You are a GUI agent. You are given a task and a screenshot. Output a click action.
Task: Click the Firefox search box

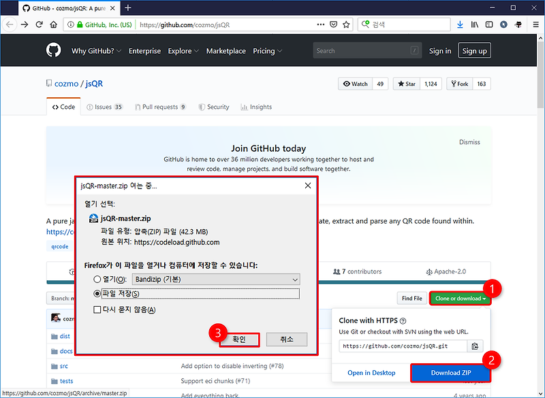coord(404,24)
